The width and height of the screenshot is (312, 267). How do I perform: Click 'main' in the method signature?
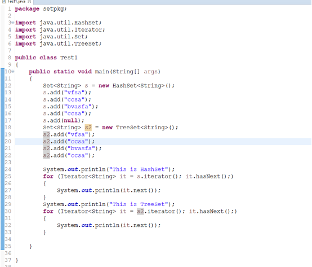[102, 72]
